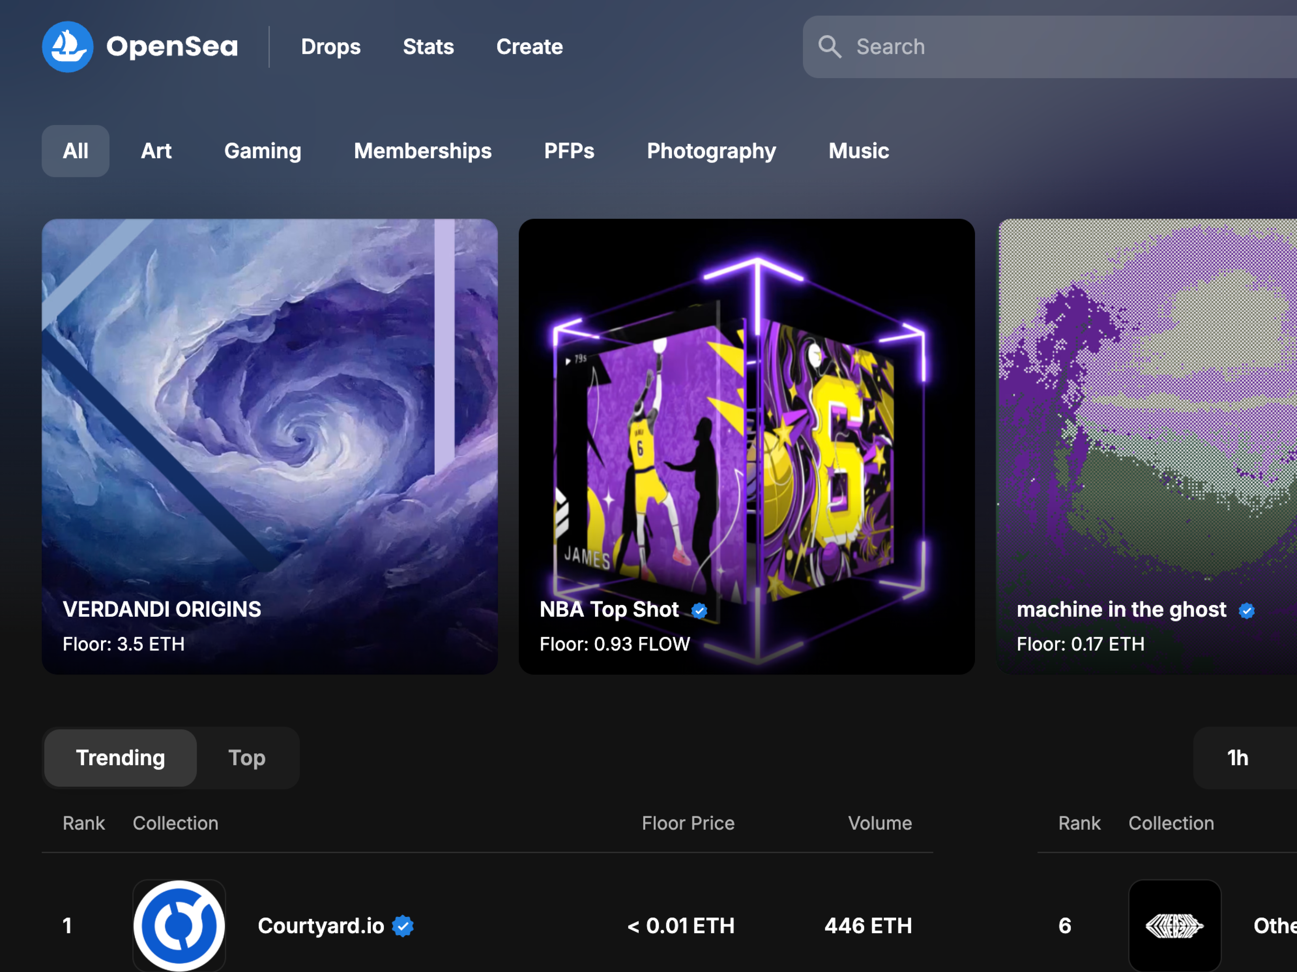Click verified badge next to Courtyard.io
Screen dimensions: 1297x972
click(x=403, y=926)
